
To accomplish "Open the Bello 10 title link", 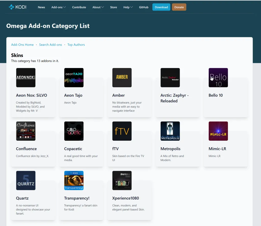I will [216, 95].
